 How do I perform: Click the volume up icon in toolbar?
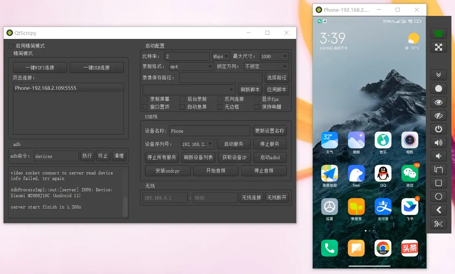coord(438,143)
